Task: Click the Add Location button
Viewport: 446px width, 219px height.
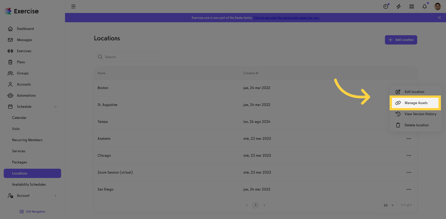Action: pos(401,39)
